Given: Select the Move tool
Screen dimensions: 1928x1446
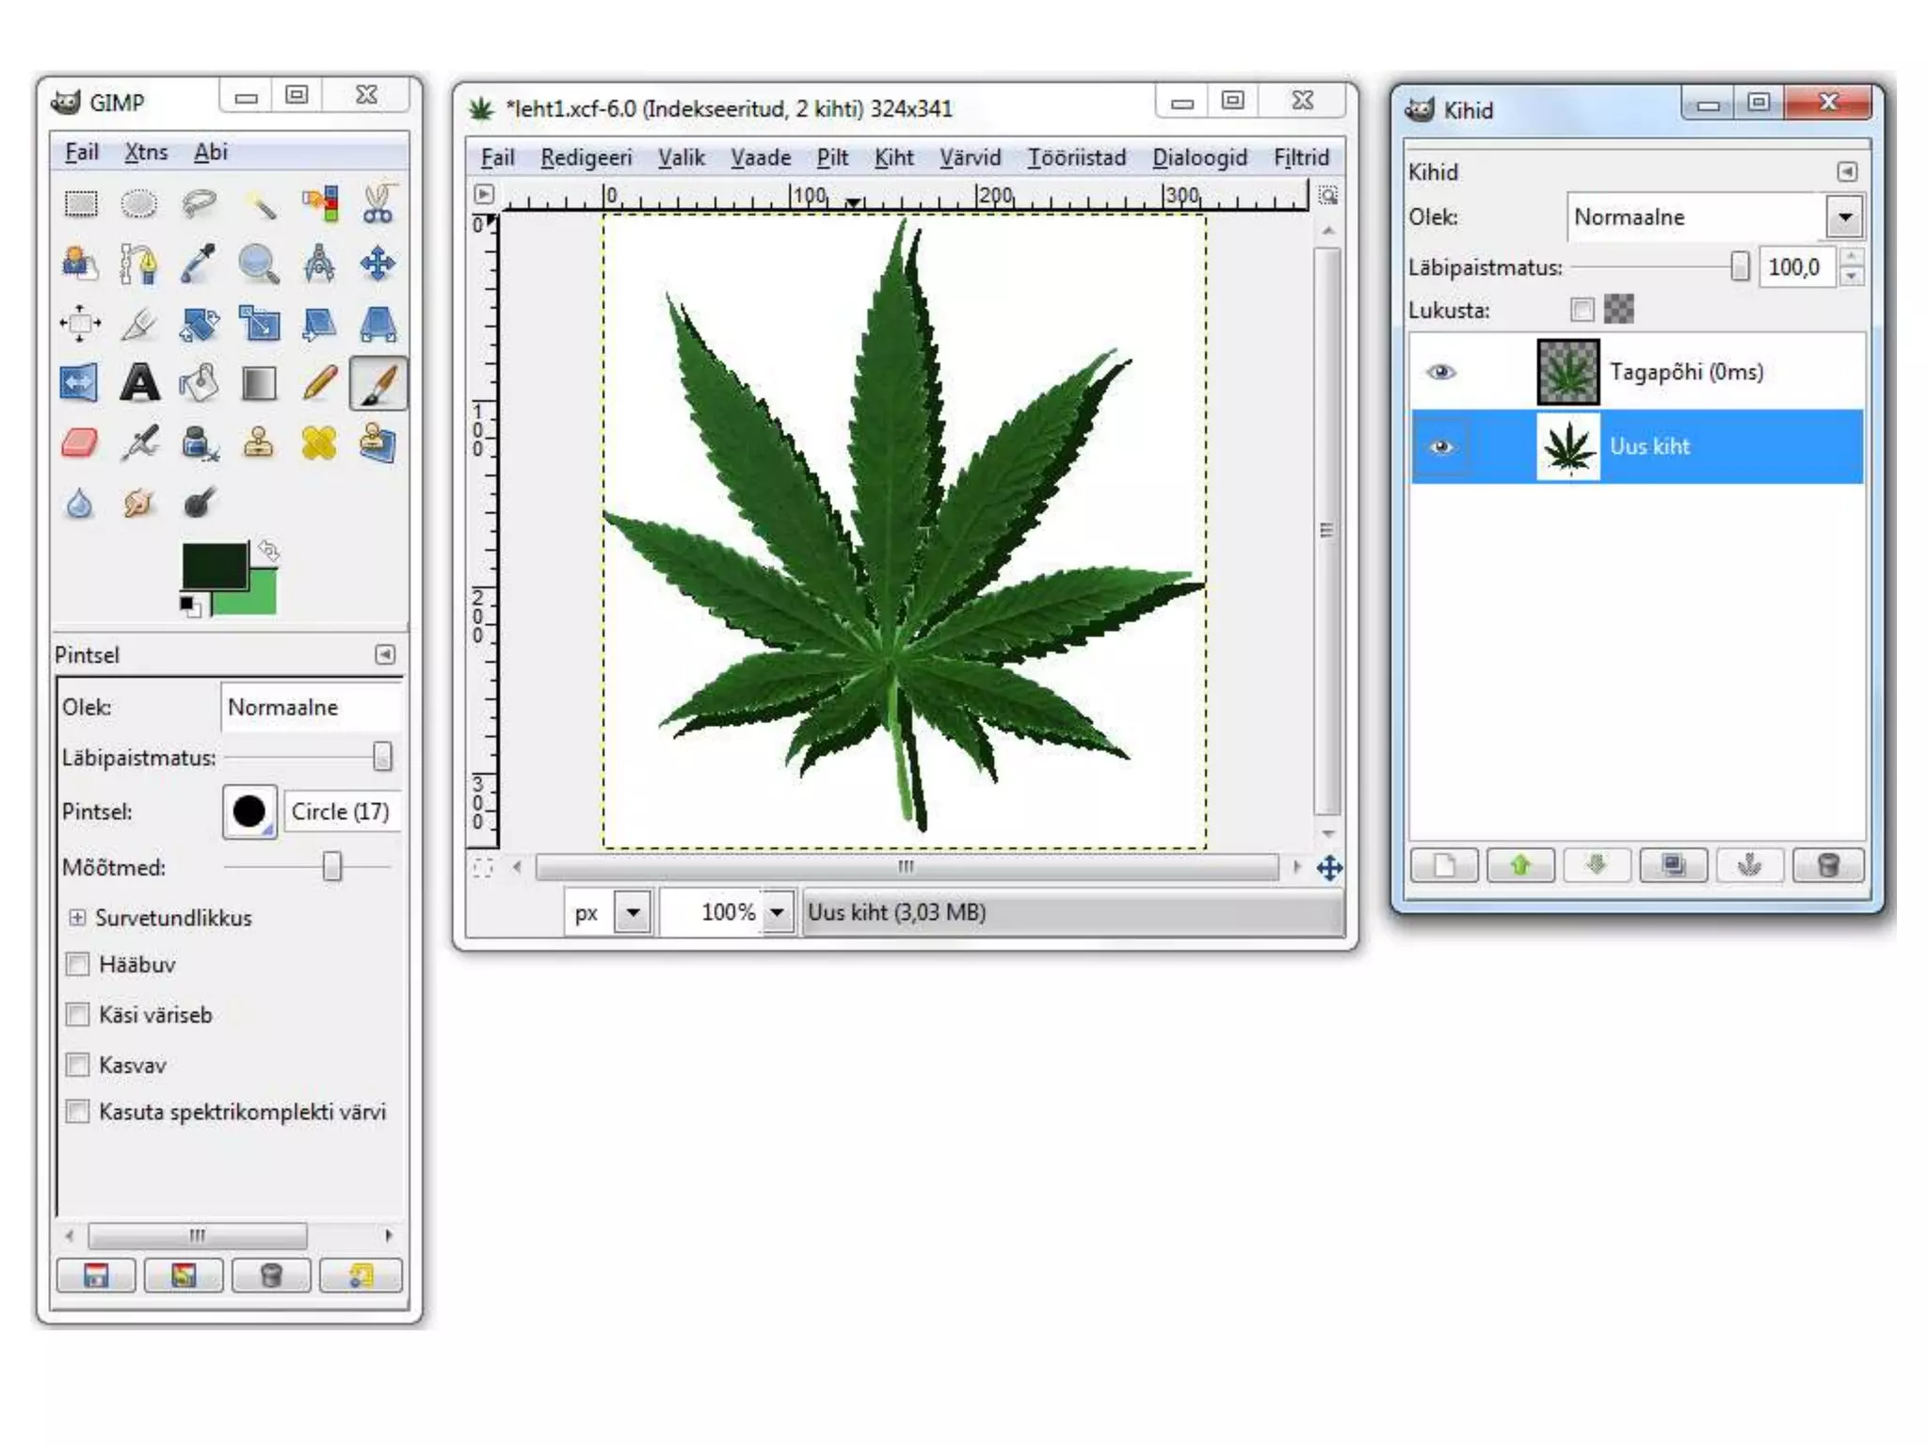Looking at the screenshot, I should [378, 265].
